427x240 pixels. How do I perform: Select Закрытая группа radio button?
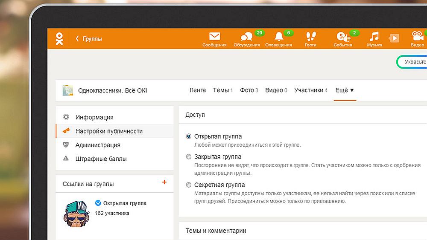188,156
